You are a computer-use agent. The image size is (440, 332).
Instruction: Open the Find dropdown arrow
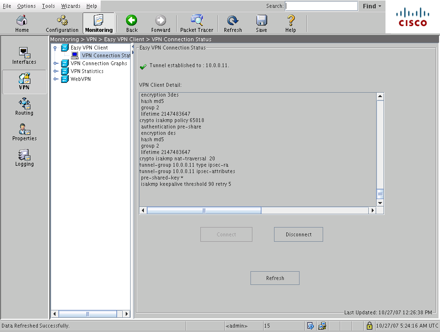pos(380,6)
